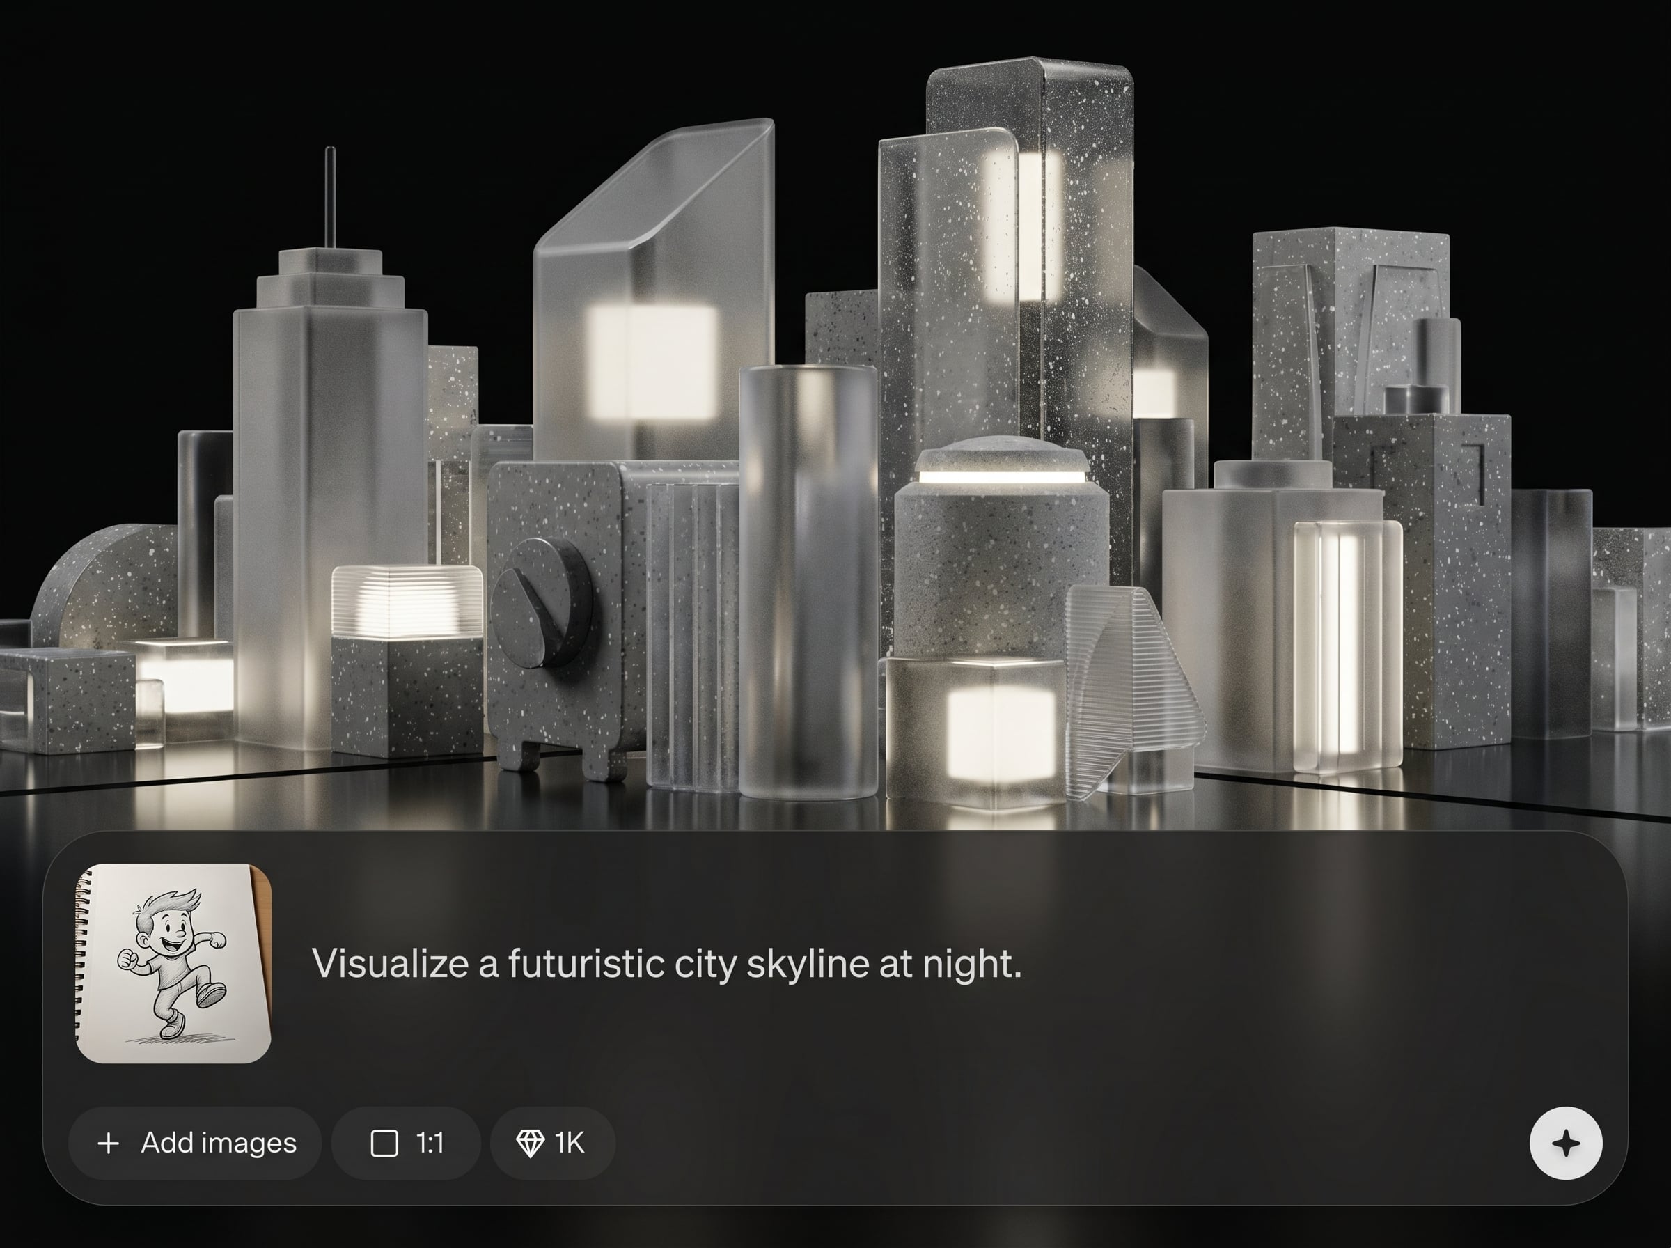The width and height of the screenshot is (1671, 1248).
Task: Click the diamond quality icon
Action: click(x=530, y=1143)
